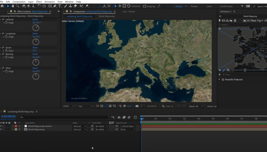Click the Home icon in toolbar

(x=2, y=6)
